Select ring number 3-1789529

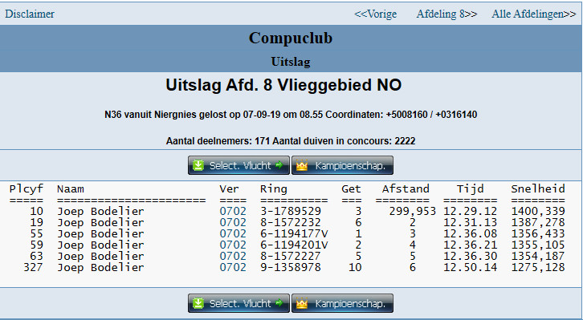(291, 211)
